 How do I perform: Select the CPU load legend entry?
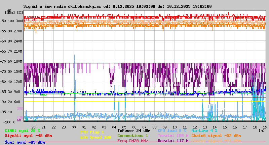[x=172, y=130]
